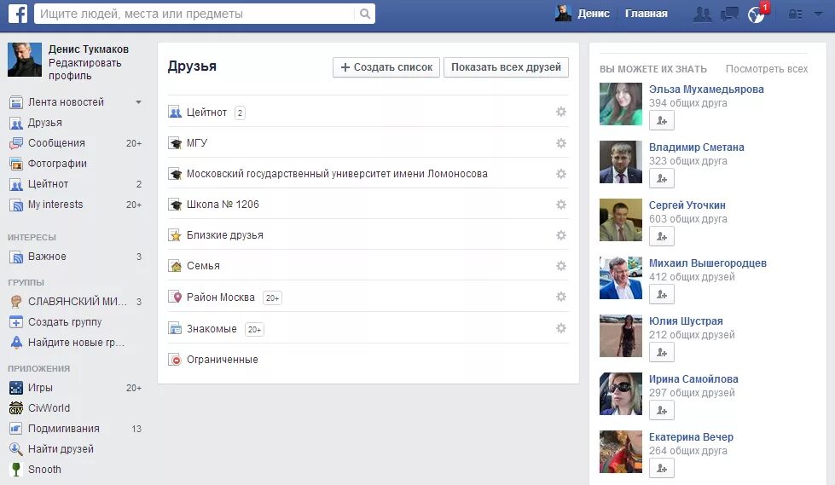Open gear settings for Знакомые list
This screenshot has height=485, width=835.
click(560, 328)
